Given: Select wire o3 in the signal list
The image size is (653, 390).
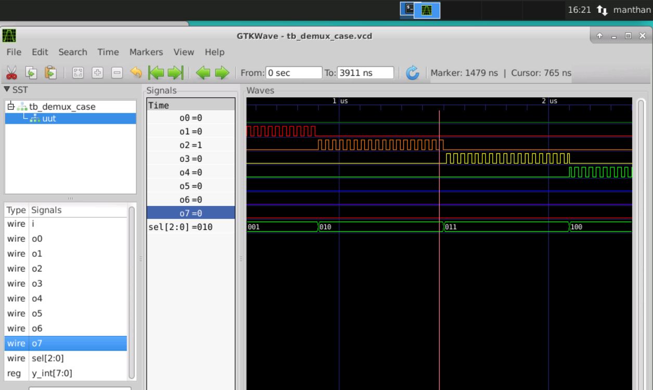Looking at the screenshot, I should pos(66,284).
